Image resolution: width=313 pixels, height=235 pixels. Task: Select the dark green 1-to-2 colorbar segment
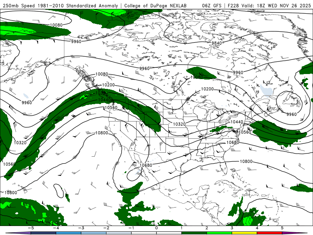(x=194, y=233)
